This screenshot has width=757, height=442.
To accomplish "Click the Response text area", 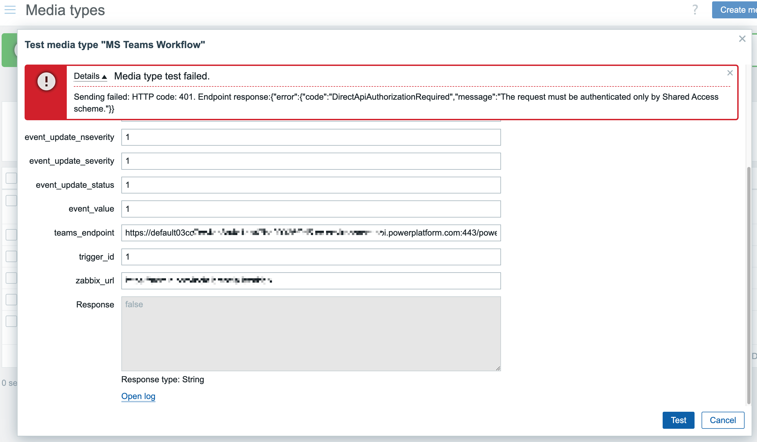I will pyautogui.click(x=311, y=334).
